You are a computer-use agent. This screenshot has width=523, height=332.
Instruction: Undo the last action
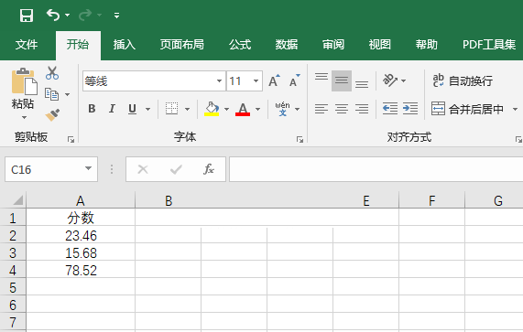click(x=53, y=15)
